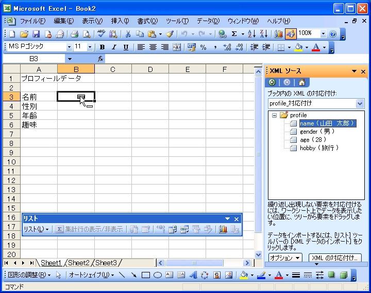Image resolution: width=371 pixels, height=293 pixels.
Task: Select the age (28) XML element
Action: click(x=313, y=140)
